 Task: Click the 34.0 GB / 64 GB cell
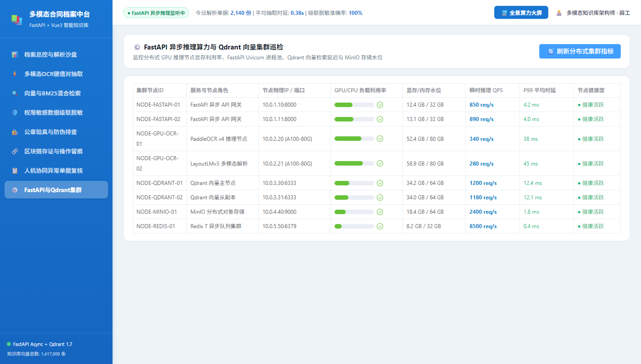[434, 198]
